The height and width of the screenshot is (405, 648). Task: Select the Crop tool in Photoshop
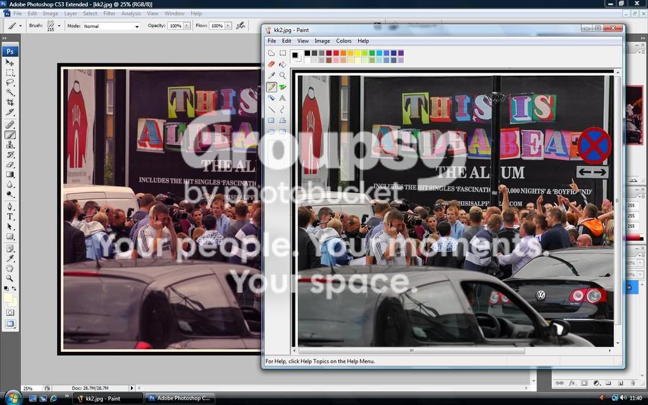(10, 102)
